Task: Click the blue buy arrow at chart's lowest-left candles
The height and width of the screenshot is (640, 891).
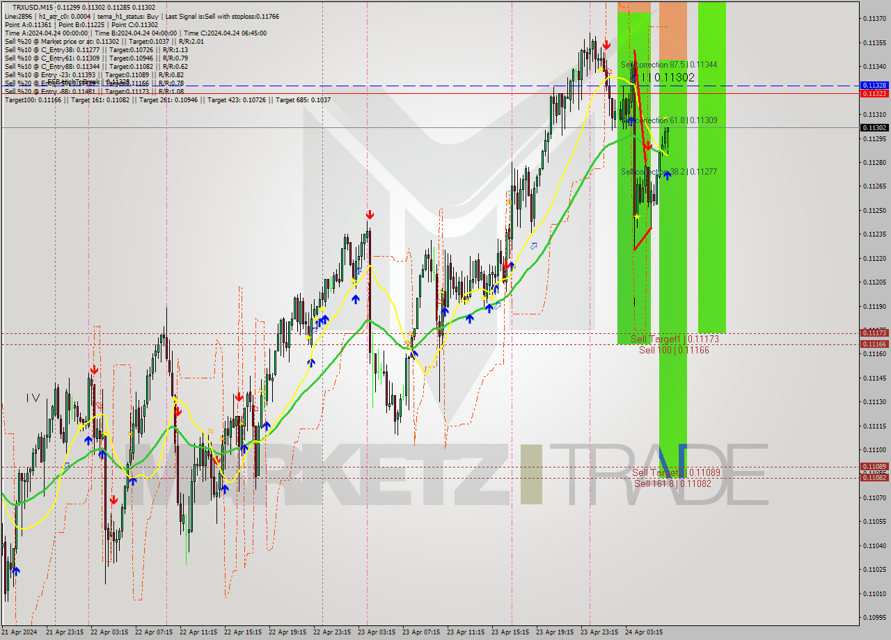Action: click(16, 571)
